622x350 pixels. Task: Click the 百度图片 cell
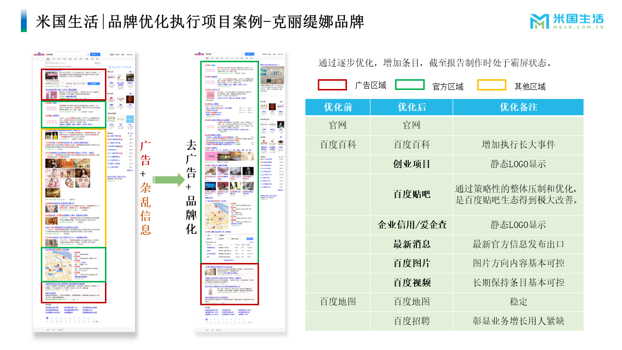click(412, 263)
